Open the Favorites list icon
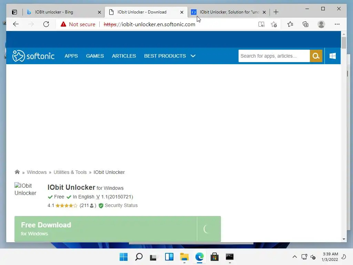The height and width of the screenshot is (265, 353). click(290, 24)
